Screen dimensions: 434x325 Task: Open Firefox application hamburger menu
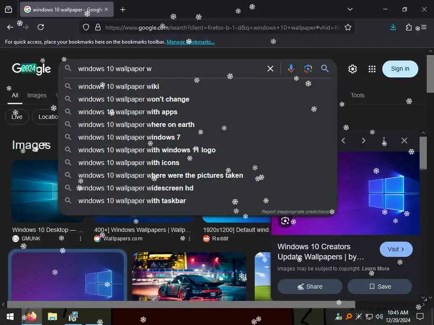[x=424, y=27]
